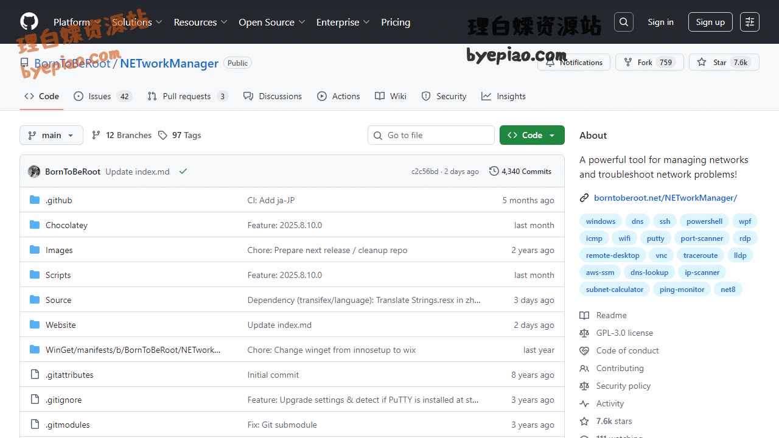The width and height of the screenshot is (779, 438).
Task: Click the c2c56bd commit hash
Action: point(425,172)
